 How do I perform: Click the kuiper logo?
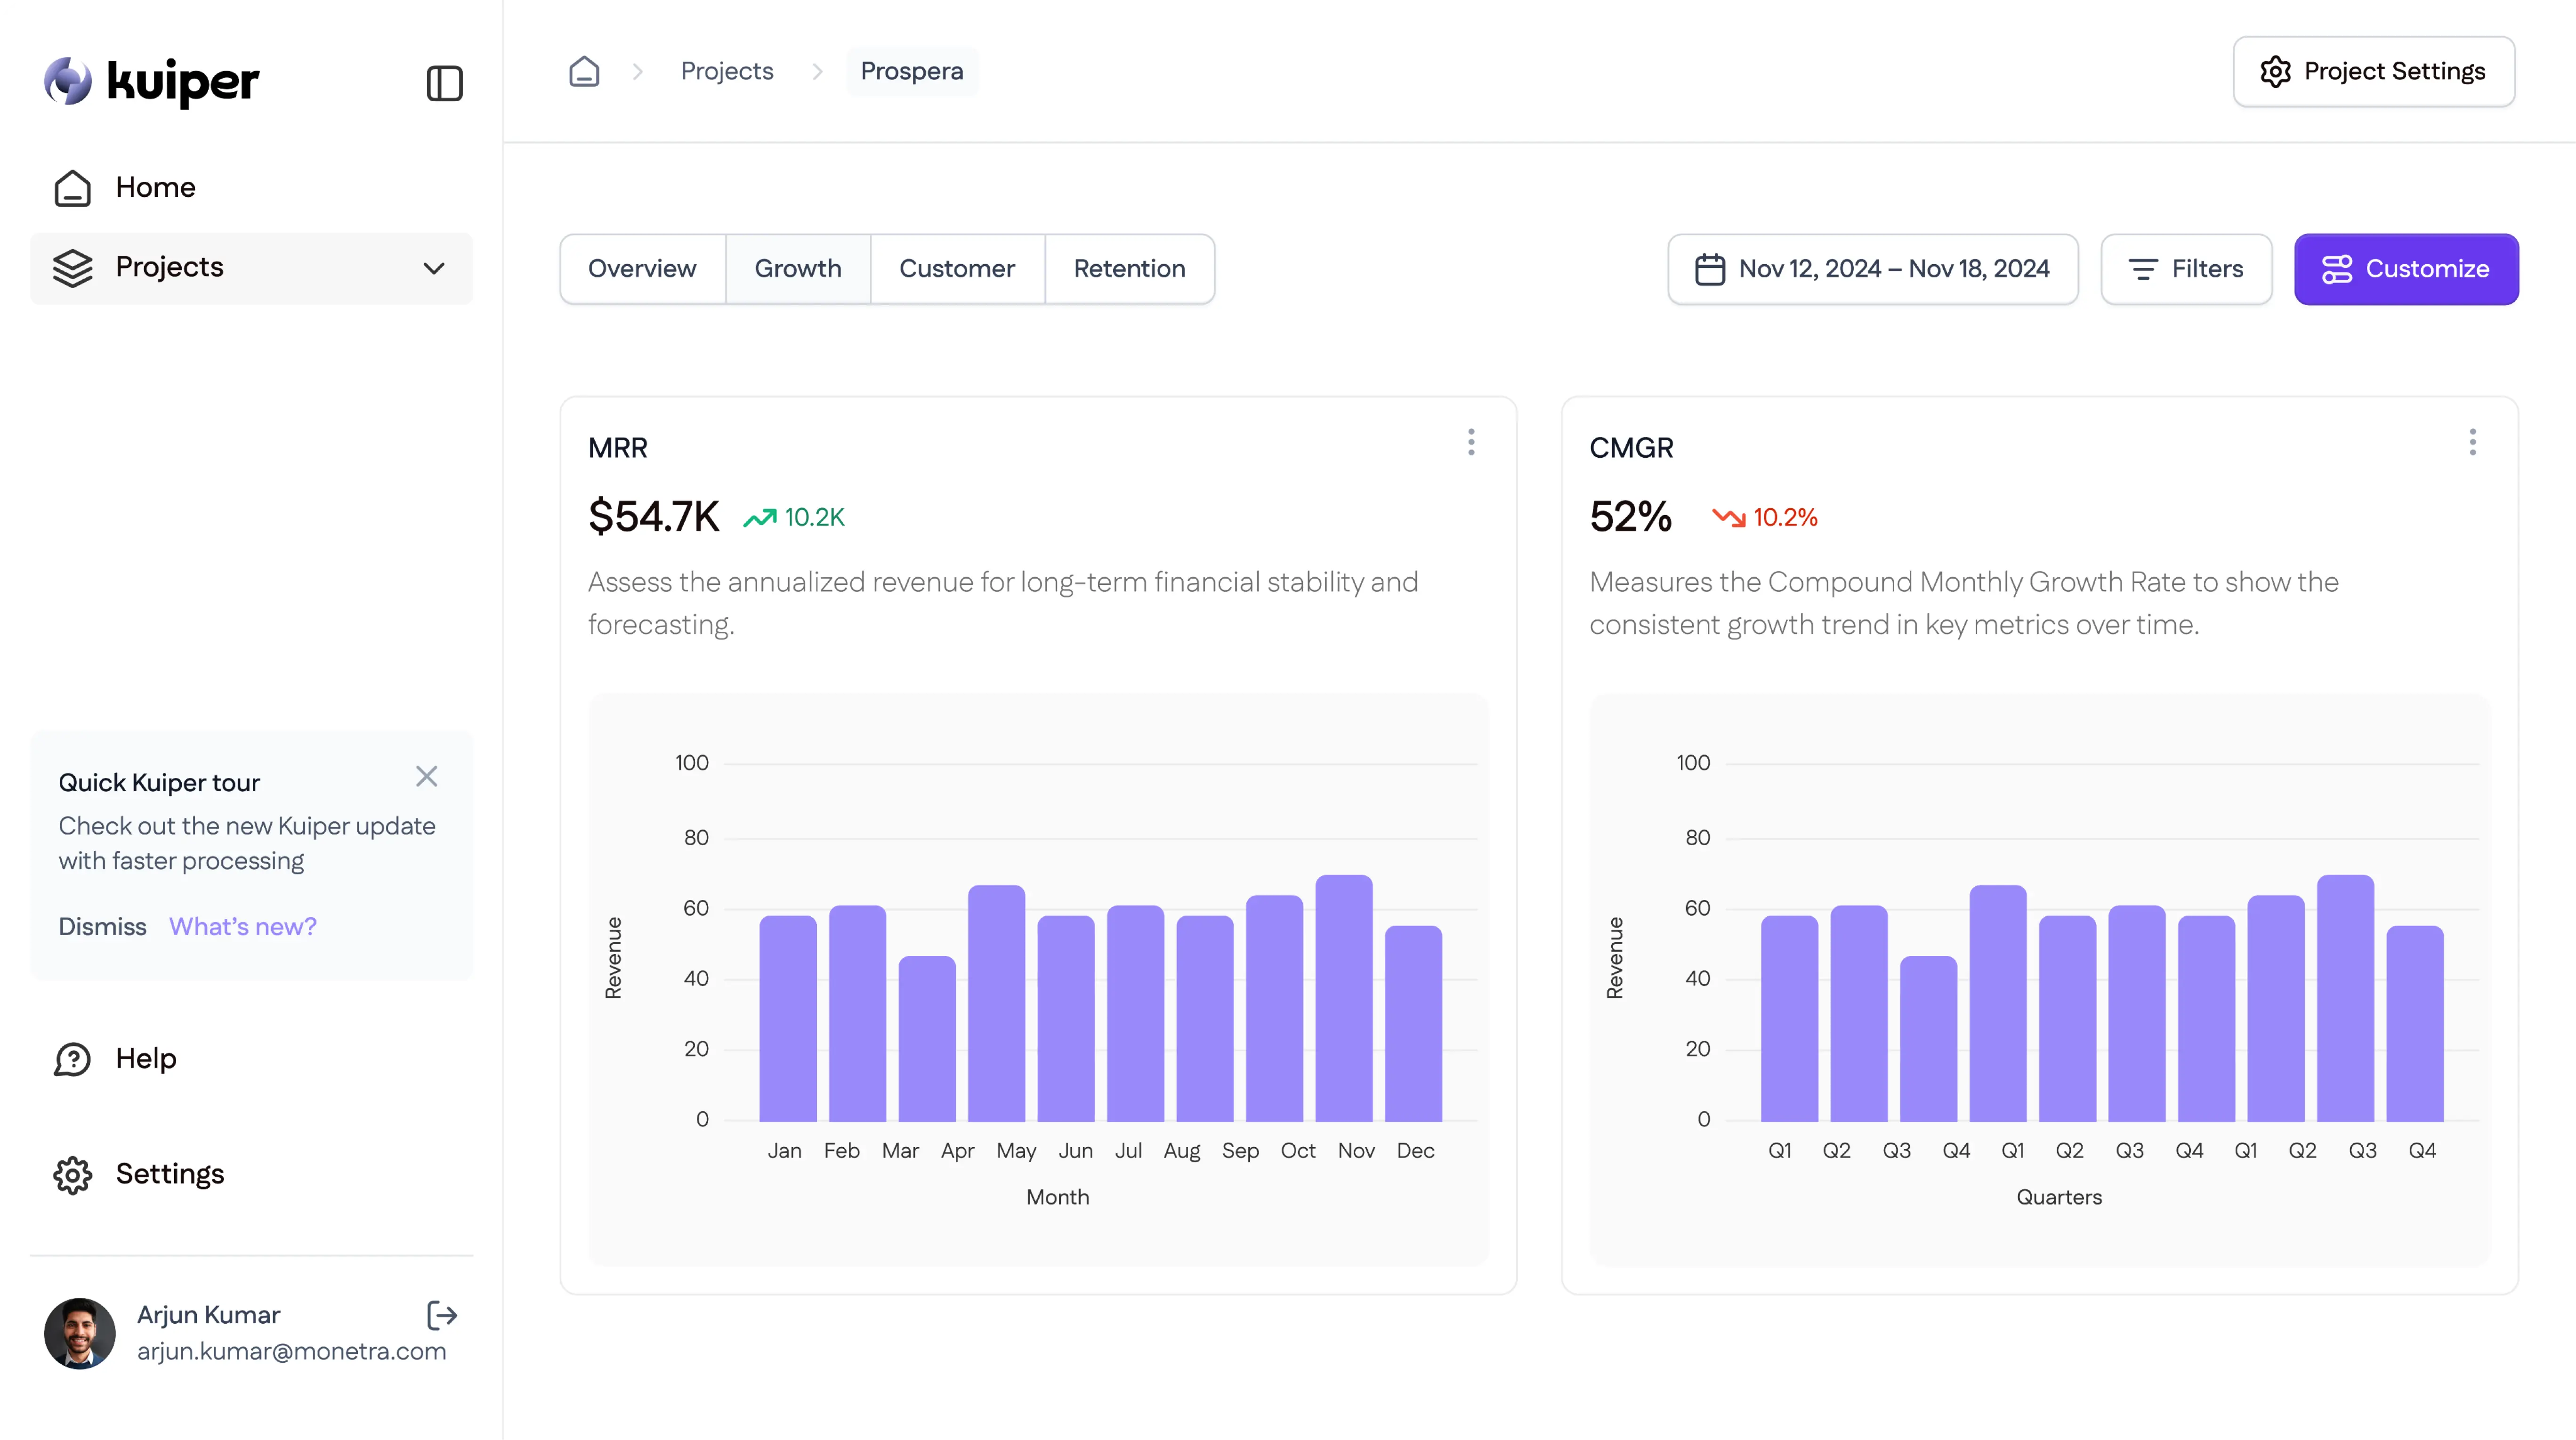tap(151, 81)
